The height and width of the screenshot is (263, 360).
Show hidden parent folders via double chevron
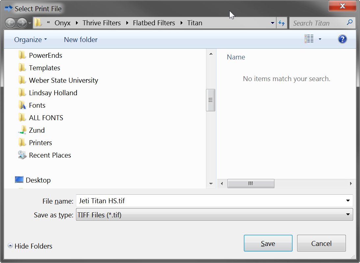48,22
